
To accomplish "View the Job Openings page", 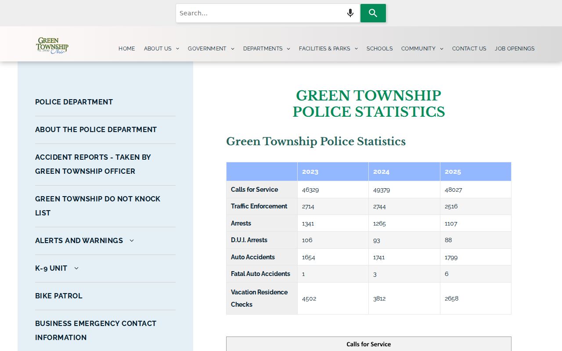I will 515,49.
